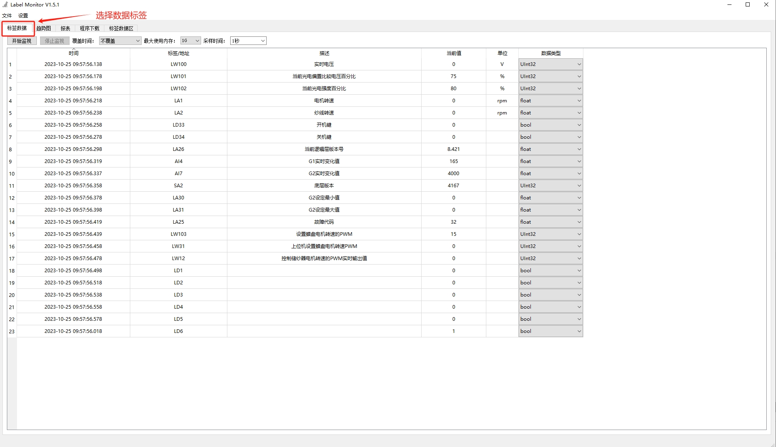Click the 停止监视 button

pyautogui.click(x=55, y=41)
